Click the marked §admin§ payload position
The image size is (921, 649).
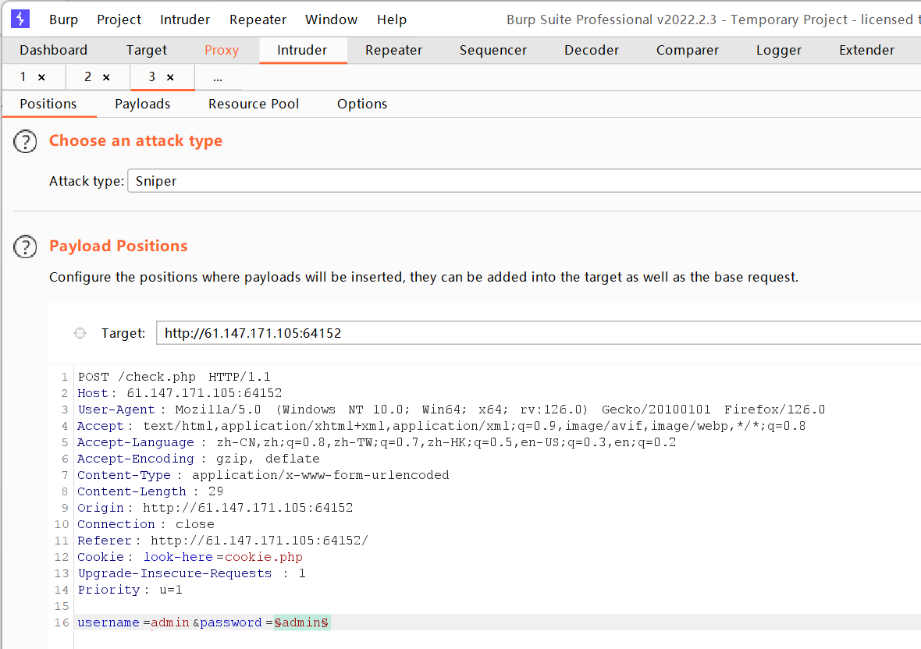(x=302, y=622)
